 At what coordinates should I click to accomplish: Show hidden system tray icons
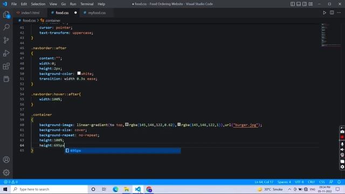[289, 189]
